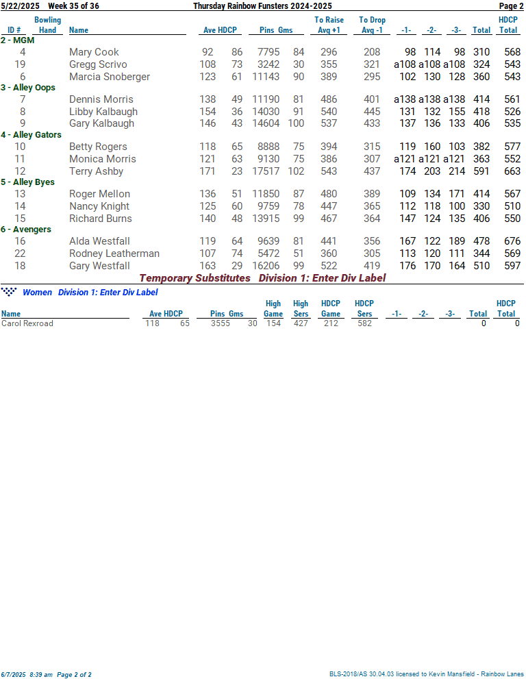
Task: Click Richard Burns' pins value 13915
Action: pos(266,219)
